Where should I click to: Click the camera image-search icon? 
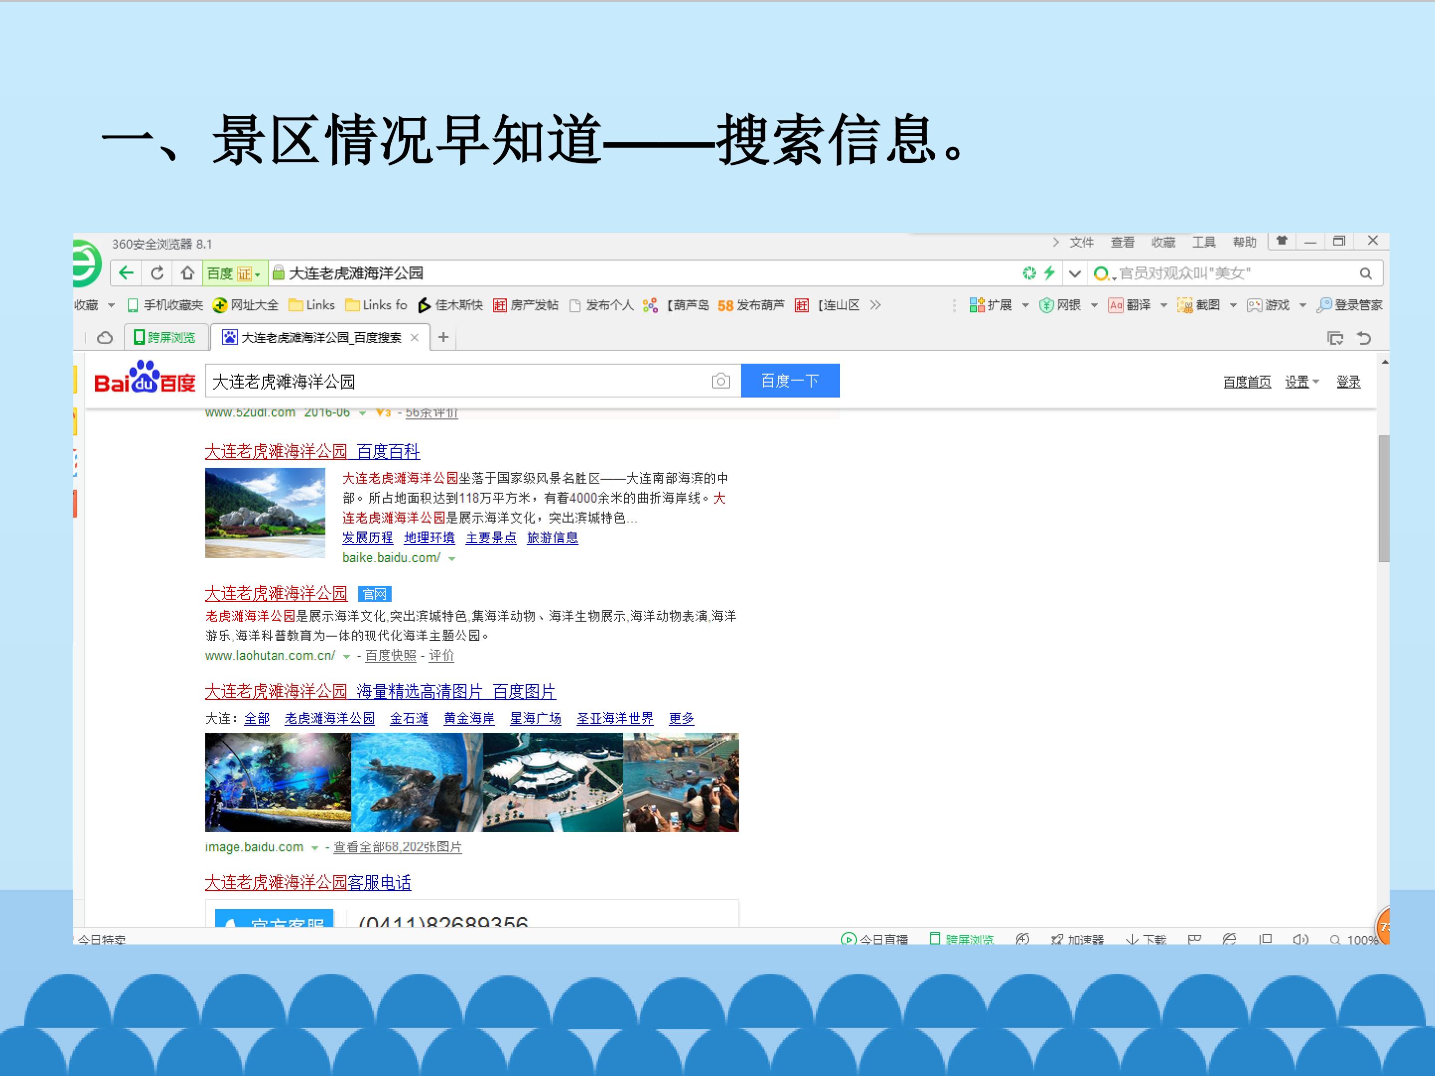tap(720, 381)
